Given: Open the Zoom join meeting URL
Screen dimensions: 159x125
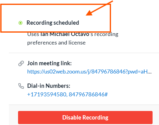Looking at the screenshot, I should tap(89, 72).
